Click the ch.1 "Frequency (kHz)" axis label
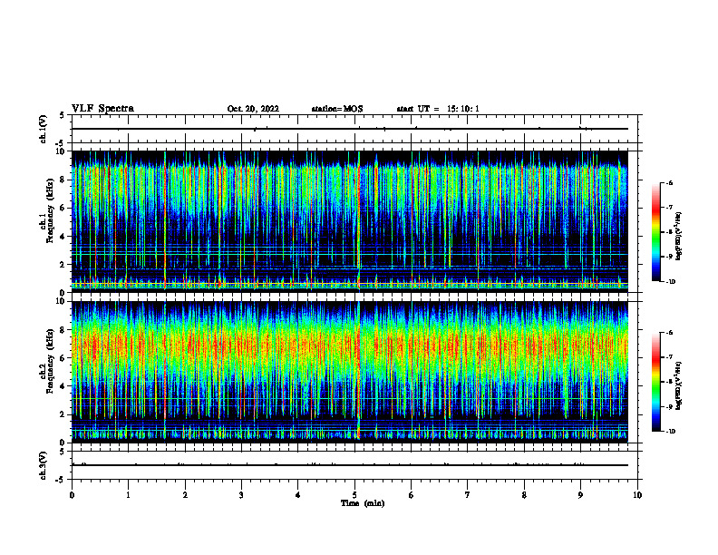Viewport: 718px width, 555px height. [50, 210]
